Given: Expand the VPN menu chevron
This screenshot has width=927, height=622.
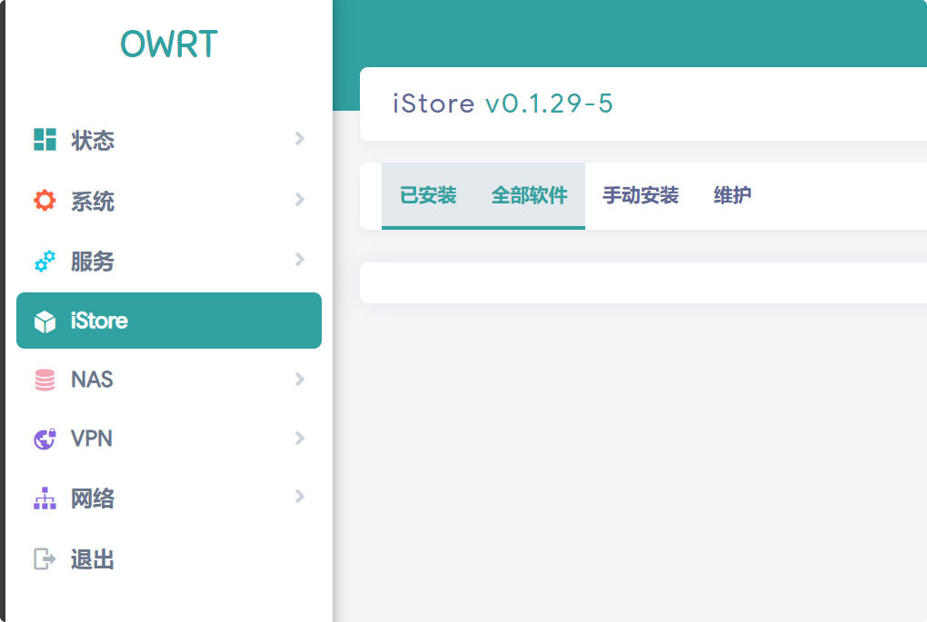Looking at the screenshot, I should [300, 438].
